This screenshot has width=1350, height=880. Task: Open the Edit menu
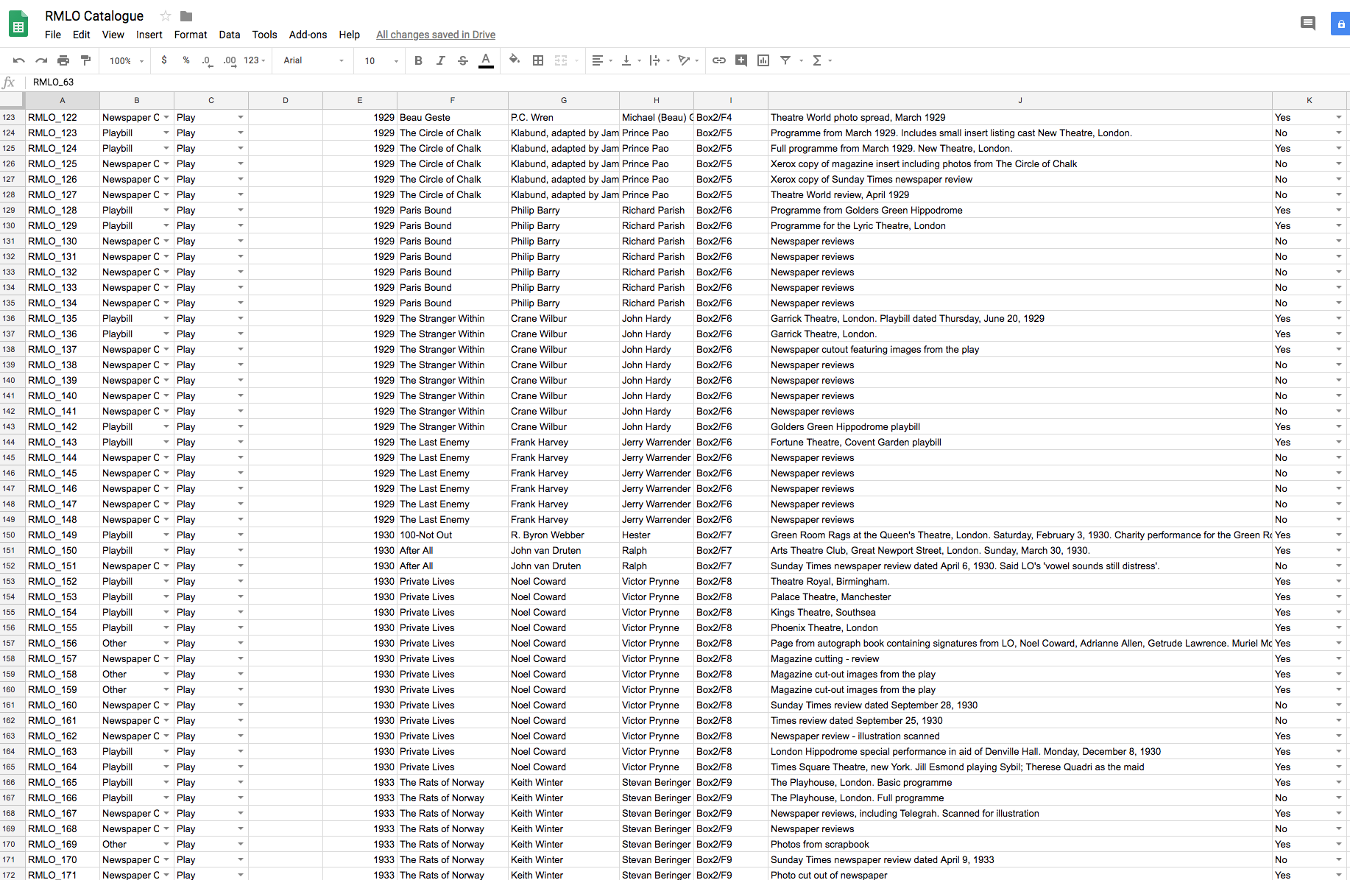coord(81,35)
